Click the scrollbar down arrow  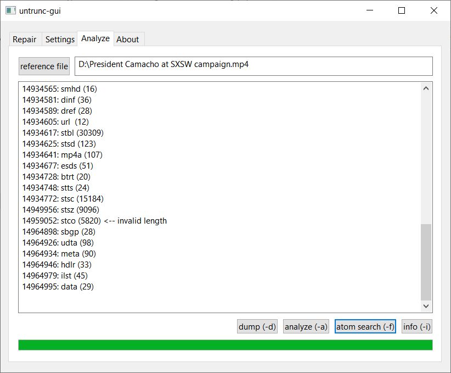pyautogui.click(x=426, y=306)
